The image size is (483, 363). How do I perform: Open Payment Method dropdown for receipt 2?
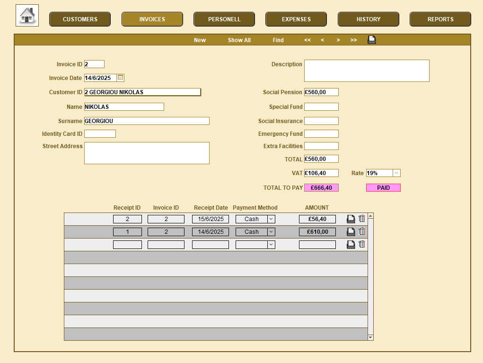pos(271,219)
